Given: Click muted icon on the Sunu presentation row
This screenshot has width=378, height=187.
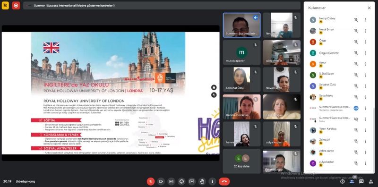Looking at the screenshot, I should click(356, 119).
